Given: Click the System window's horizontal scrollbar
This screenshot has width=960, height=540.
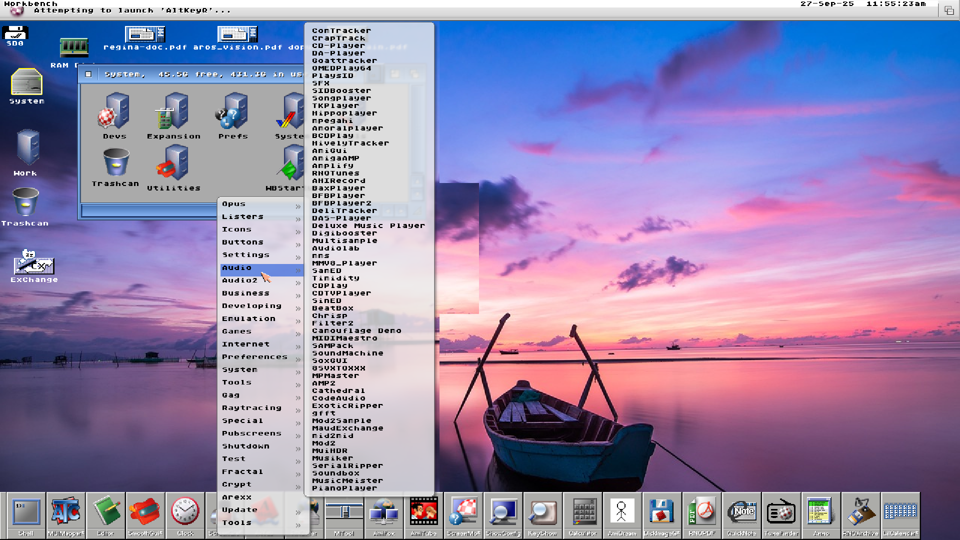Looking at the screenshot, I should click(149, 211).
